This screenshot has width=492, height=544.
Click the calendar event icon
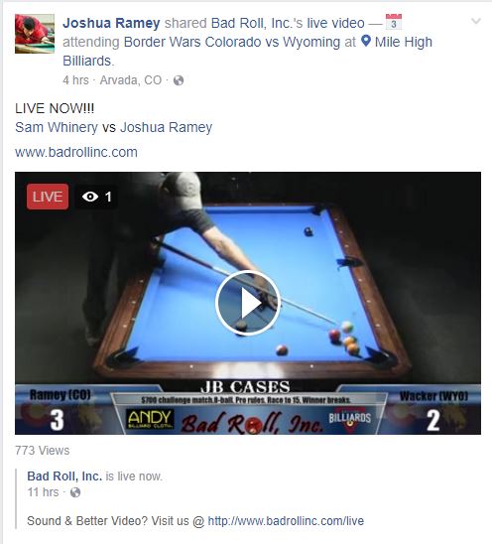(x=394, y=22)
